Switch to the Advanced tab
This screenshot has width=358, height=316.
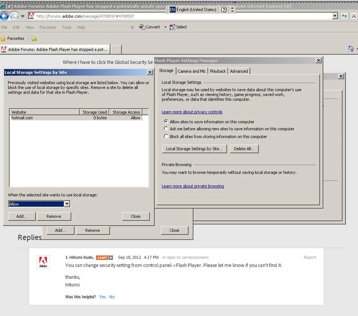239,71
